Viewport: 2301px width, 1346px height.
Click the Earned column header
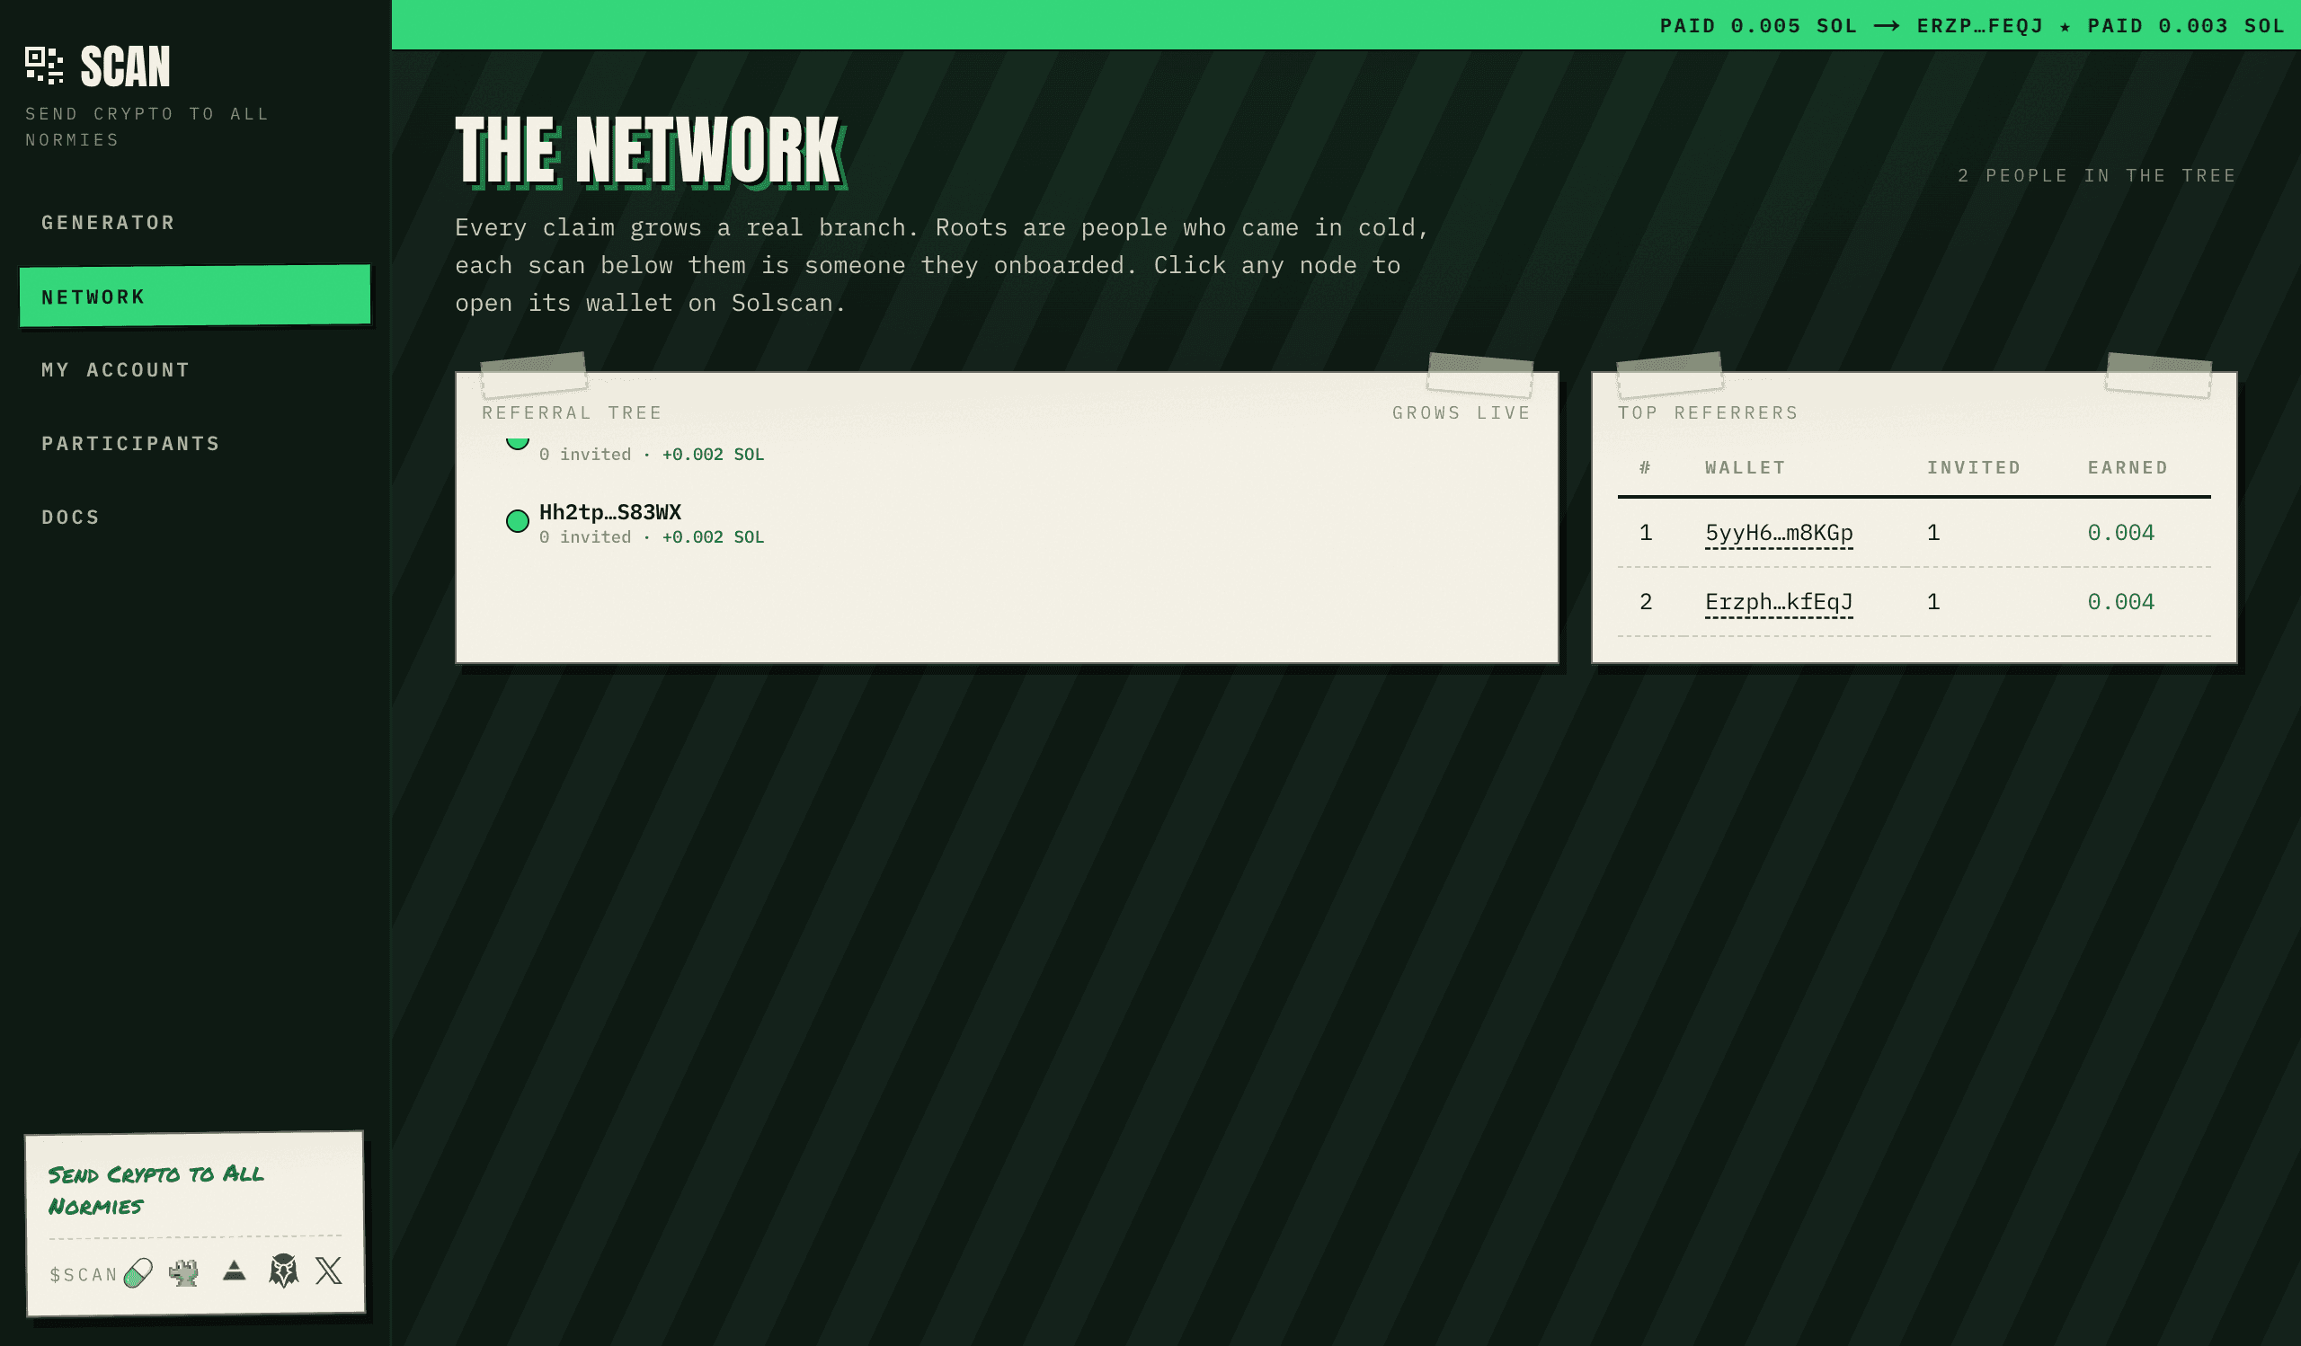coord(2128,468)
